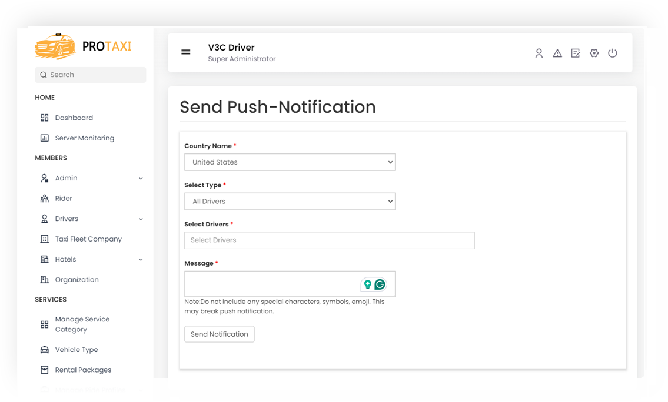Screen dimensions: 668x402
Task: Click the Grammarly icon in the Message box
Action: click(x=379, y=284)
